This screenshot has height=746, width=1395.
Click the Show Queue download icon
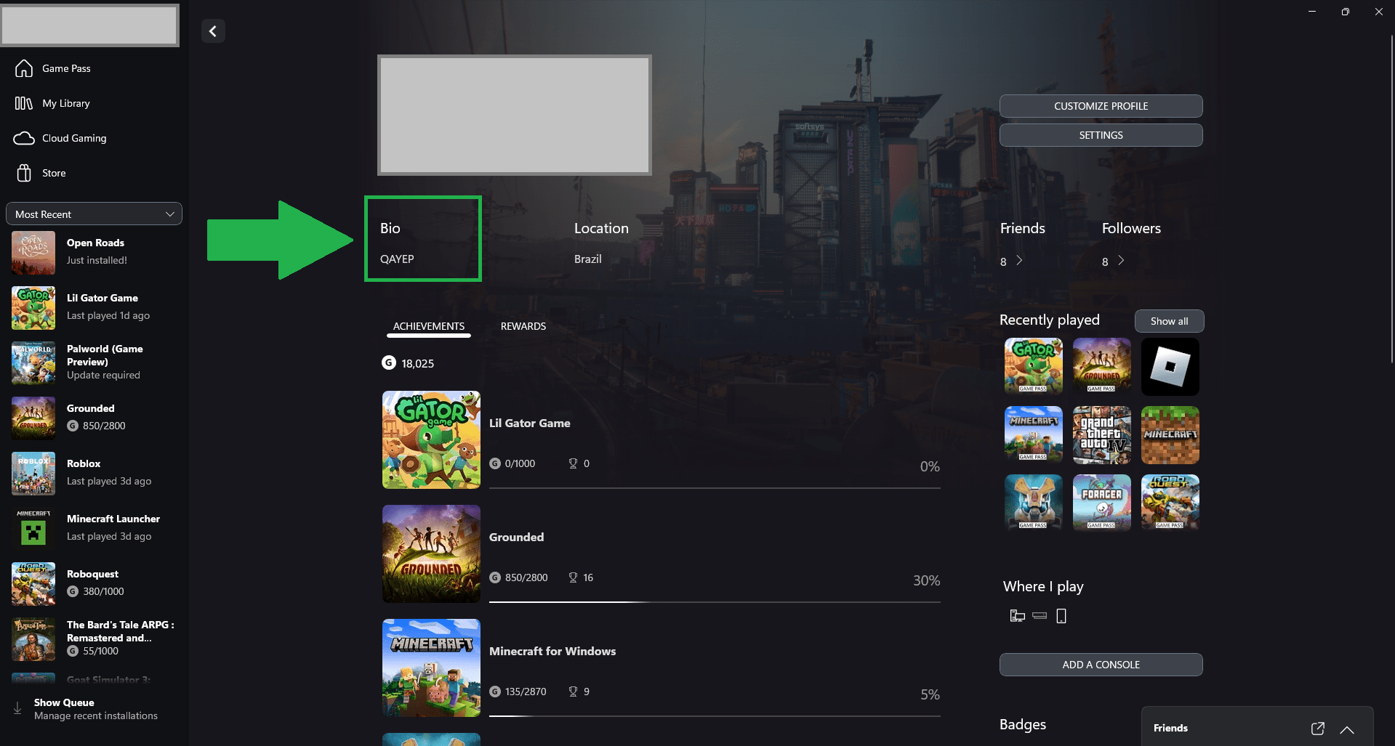[17, 708]
